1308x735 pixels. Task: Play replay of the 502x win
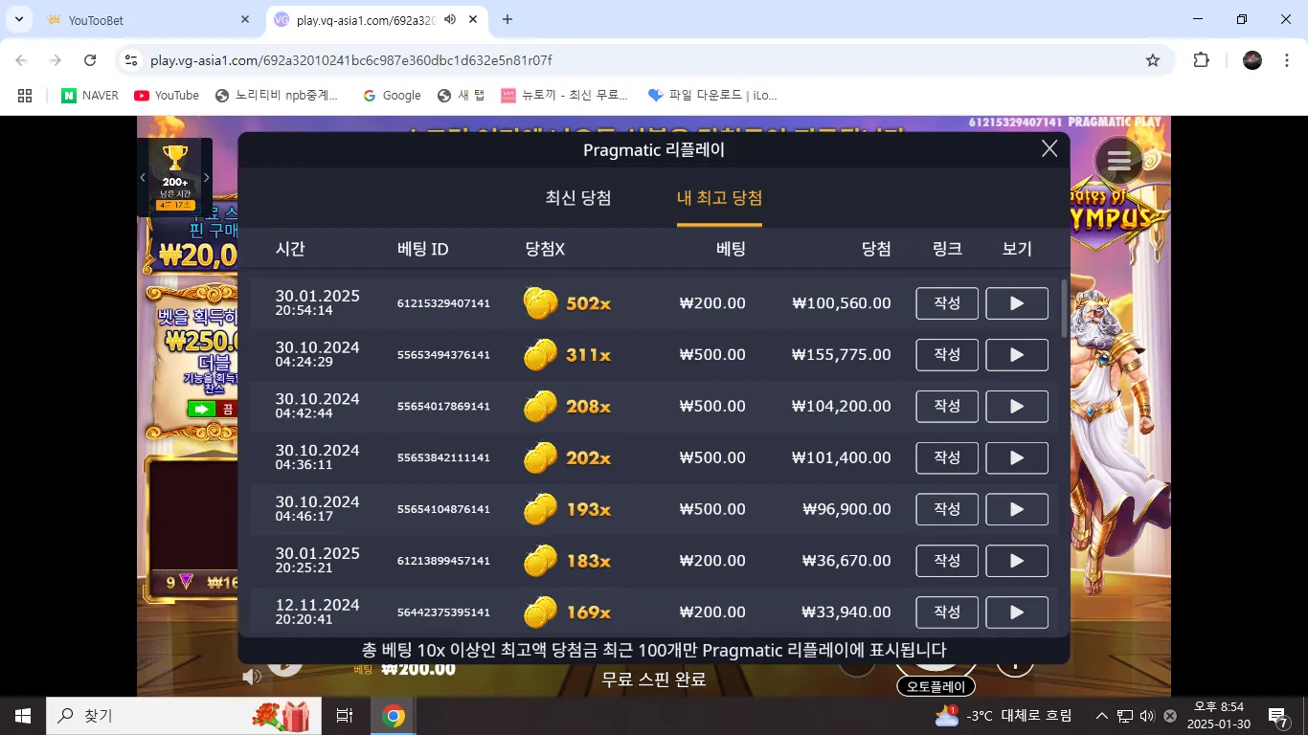click(1017, 303)
